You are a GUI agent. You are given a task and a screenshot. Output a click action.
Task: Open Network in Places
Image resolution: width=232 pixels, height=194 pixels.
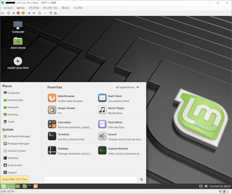click(11, 107)
